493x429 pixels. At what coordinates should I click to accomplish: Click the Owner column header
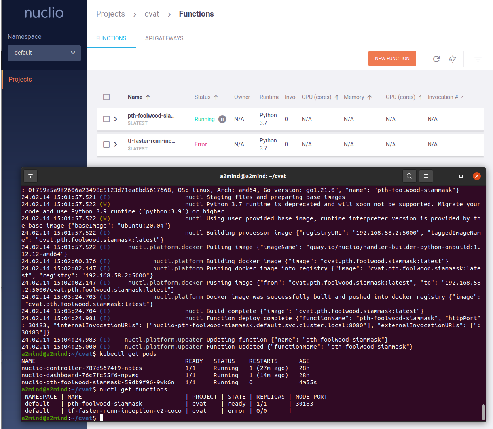tap(242, 97)
